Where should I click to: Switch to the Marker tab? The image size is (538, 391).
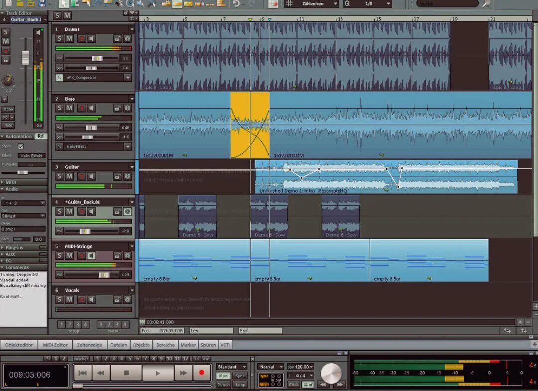188,345
